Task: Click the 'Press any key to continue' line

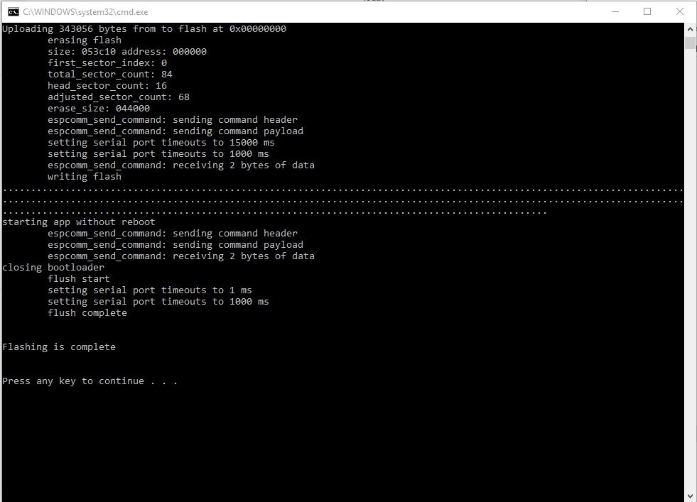Action: (x=90, y=381)
